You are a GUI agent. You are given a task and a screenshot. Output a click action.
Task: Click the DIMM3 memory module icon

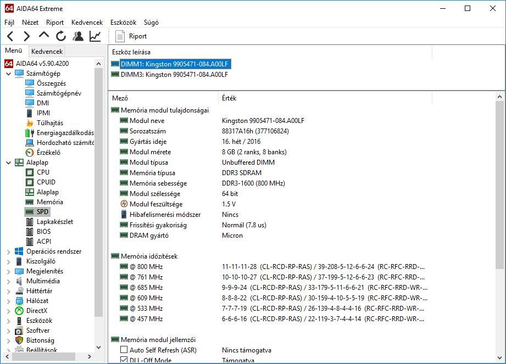(x=115, y=75)
